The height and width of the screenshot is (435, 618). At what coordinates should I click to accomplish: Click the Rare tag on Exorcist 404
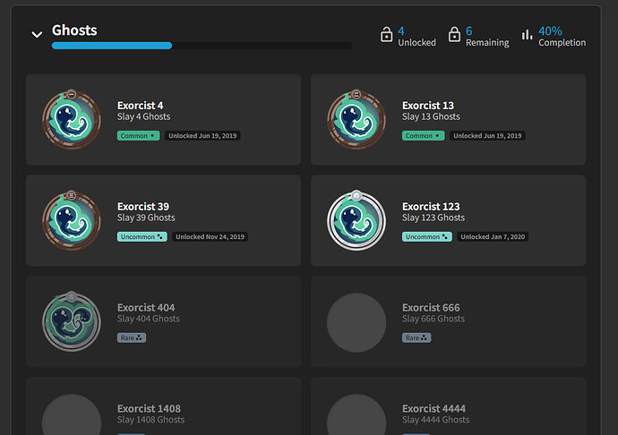tap(132, 337)
